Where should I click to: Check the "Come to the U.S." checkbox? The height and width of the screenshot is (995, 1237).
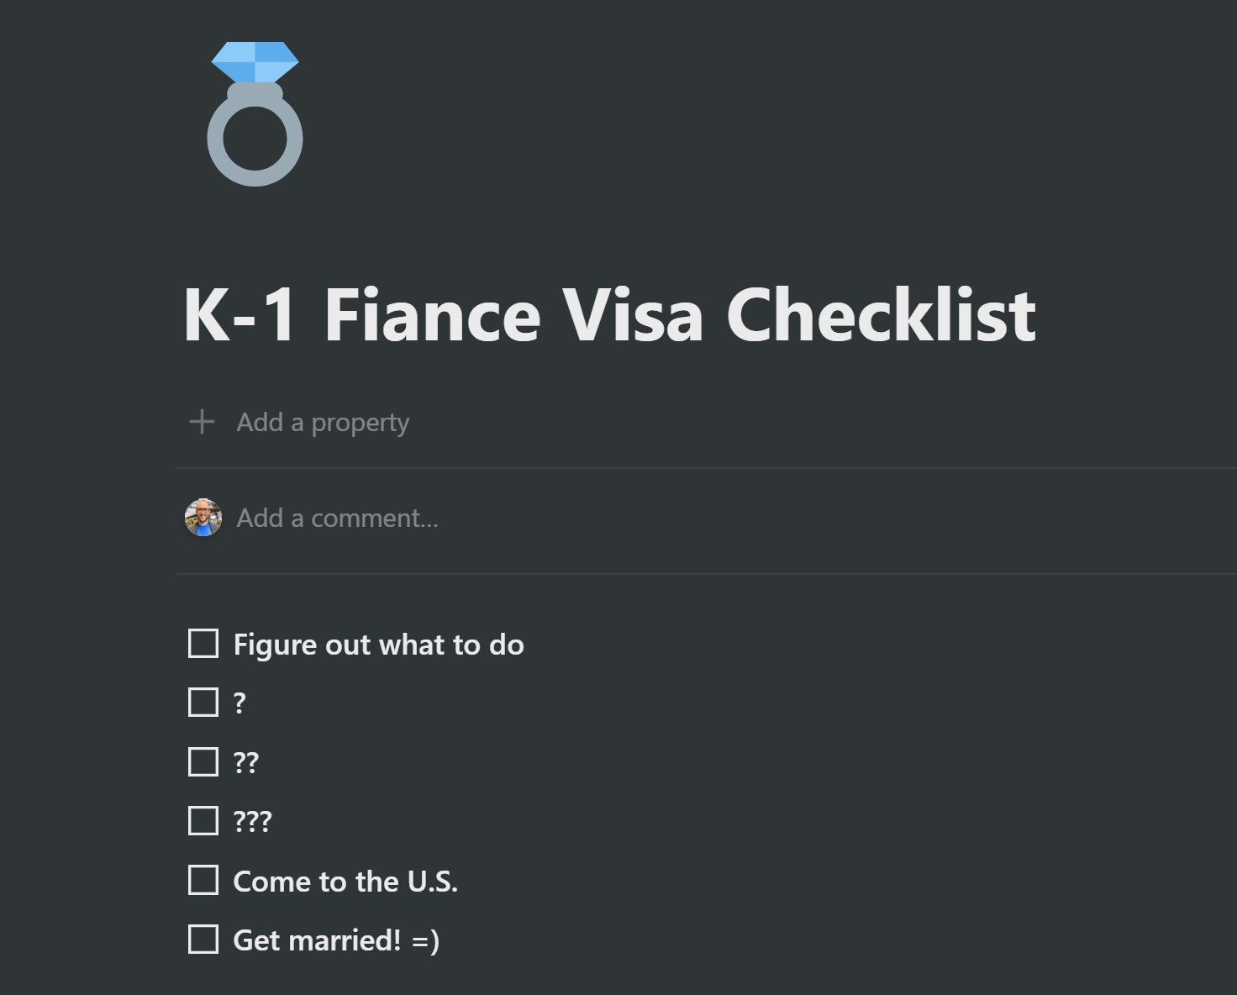point(203,881)
